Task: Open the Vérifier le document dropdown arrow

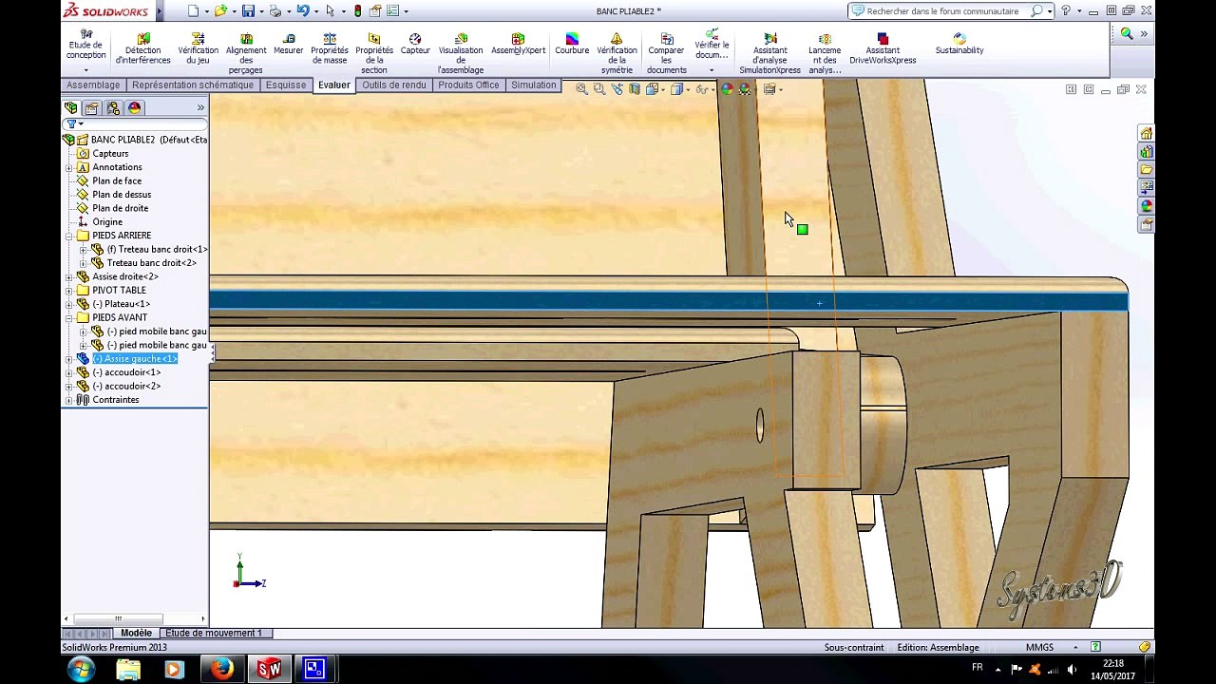Action: coord(712,70)
